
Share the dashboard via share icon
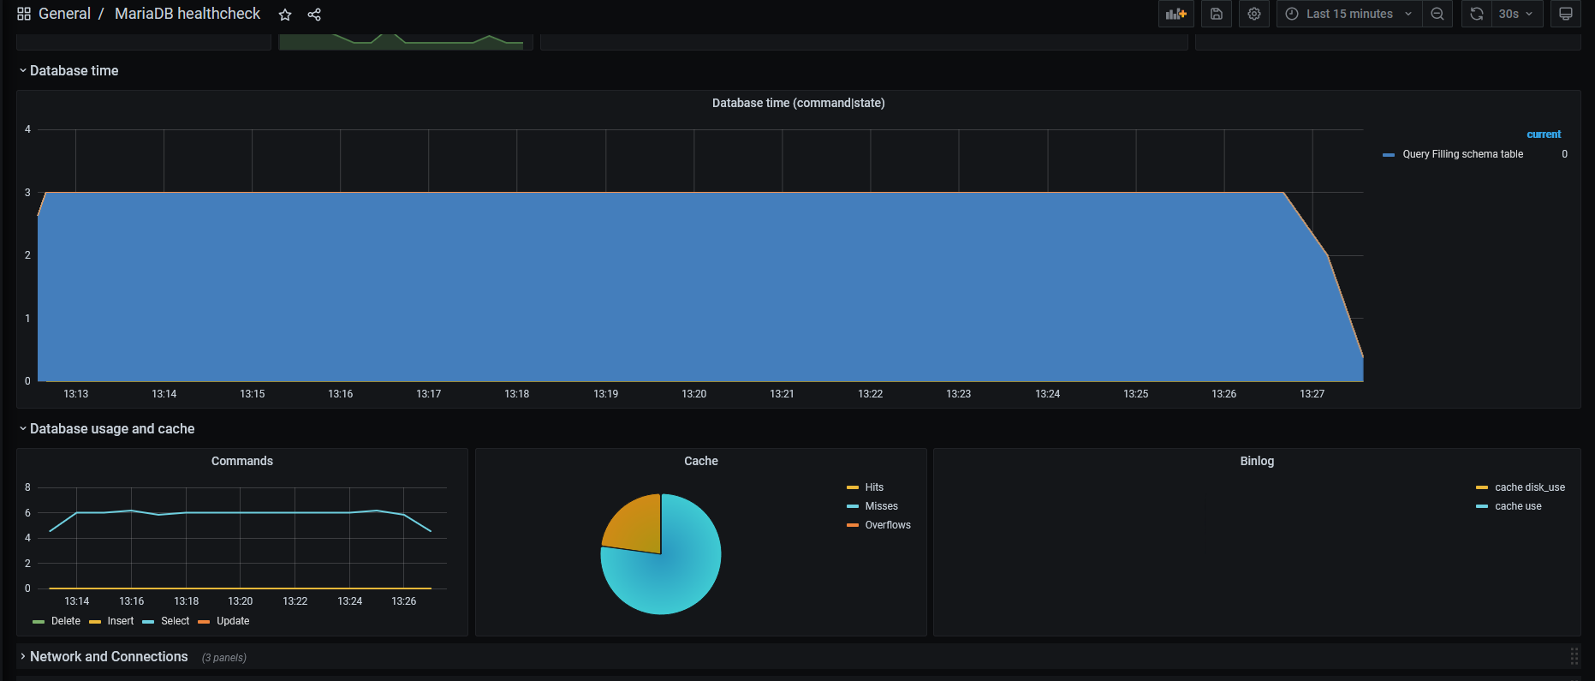pyautogui.click(x=314, y=15)
